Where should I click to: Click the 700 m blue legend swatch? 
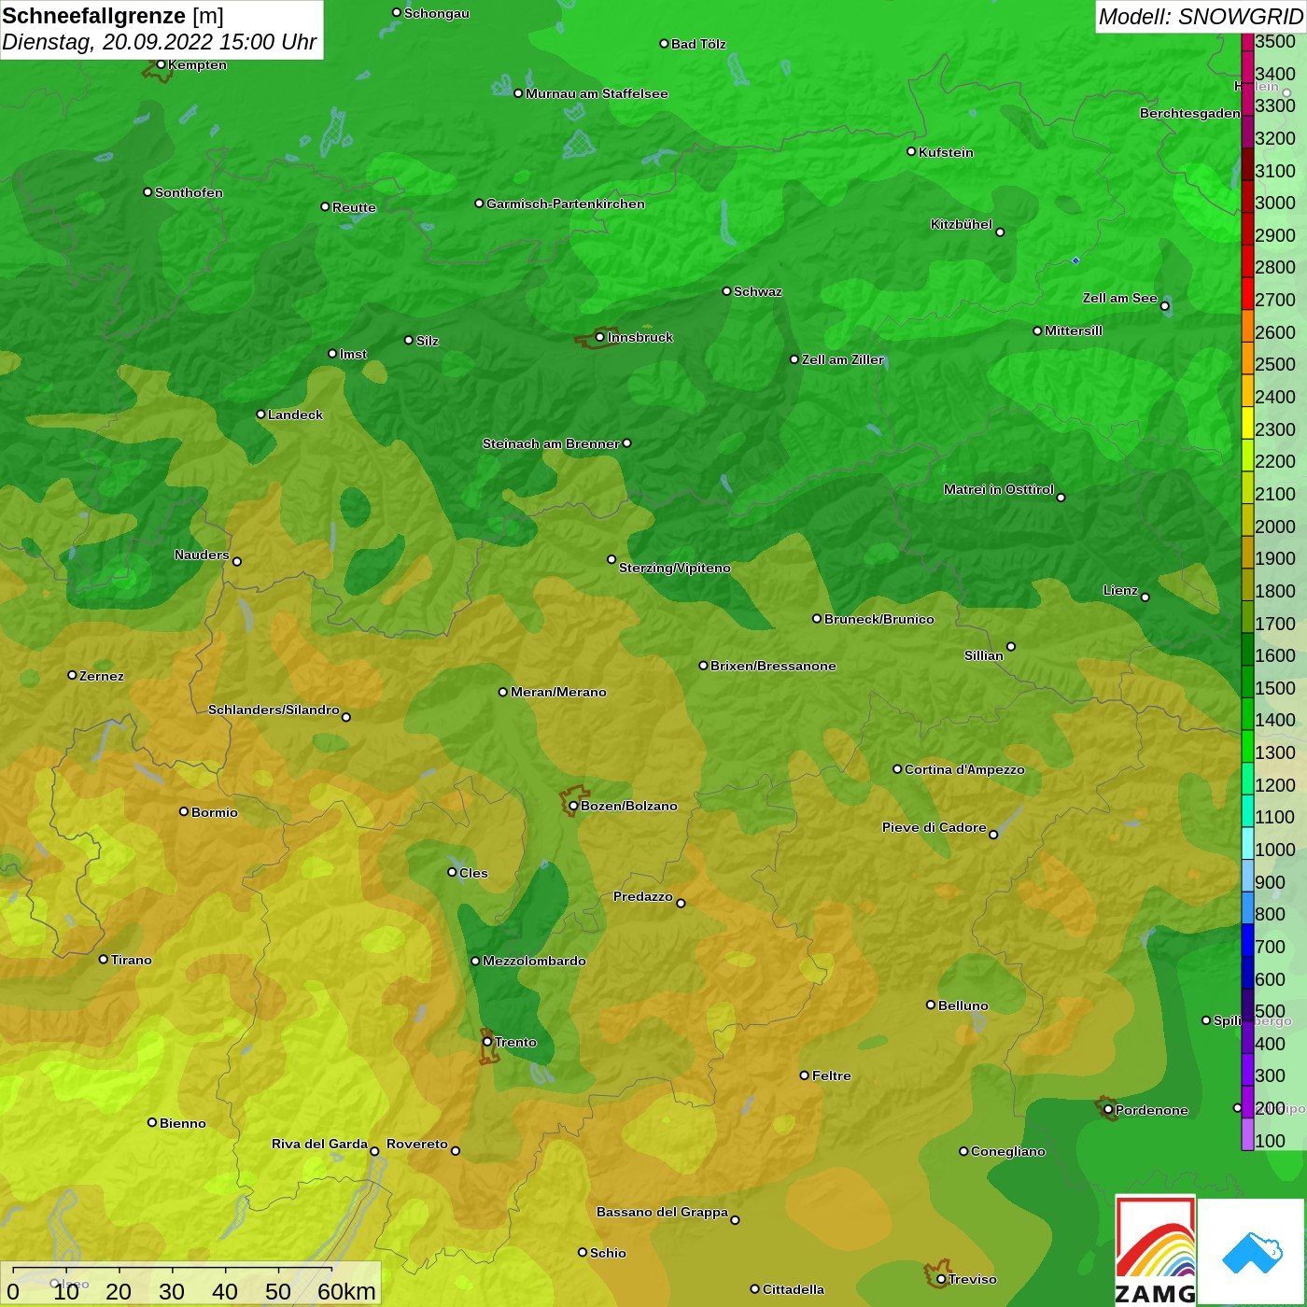point(1247,941)
